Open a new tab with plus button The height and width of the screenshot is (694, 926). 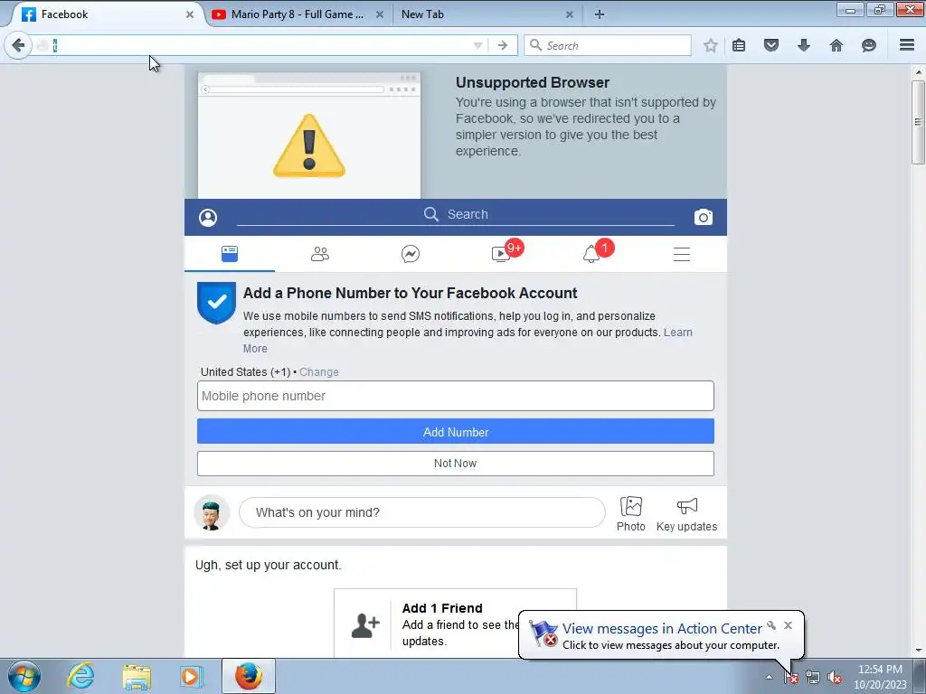[x=600, y=14]
